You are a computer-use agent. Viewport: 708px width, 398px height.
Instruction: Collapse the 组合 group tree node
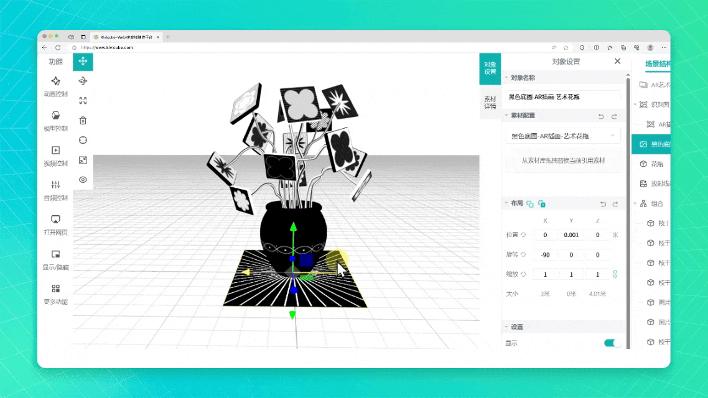tap(635, 203)
